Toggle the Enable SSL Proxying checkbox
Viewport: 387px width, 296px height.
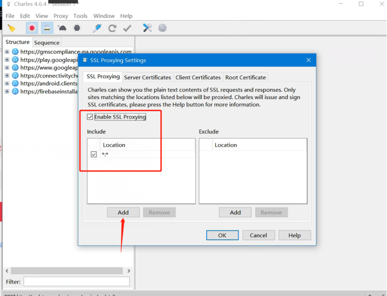pos(90,117)
